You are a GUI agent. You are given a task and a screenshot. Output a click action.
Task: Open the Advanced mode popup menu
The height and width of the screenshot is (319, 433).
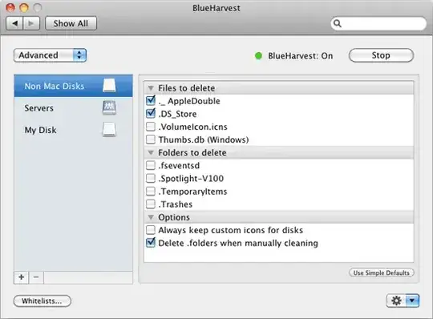(x=50, y=55)
